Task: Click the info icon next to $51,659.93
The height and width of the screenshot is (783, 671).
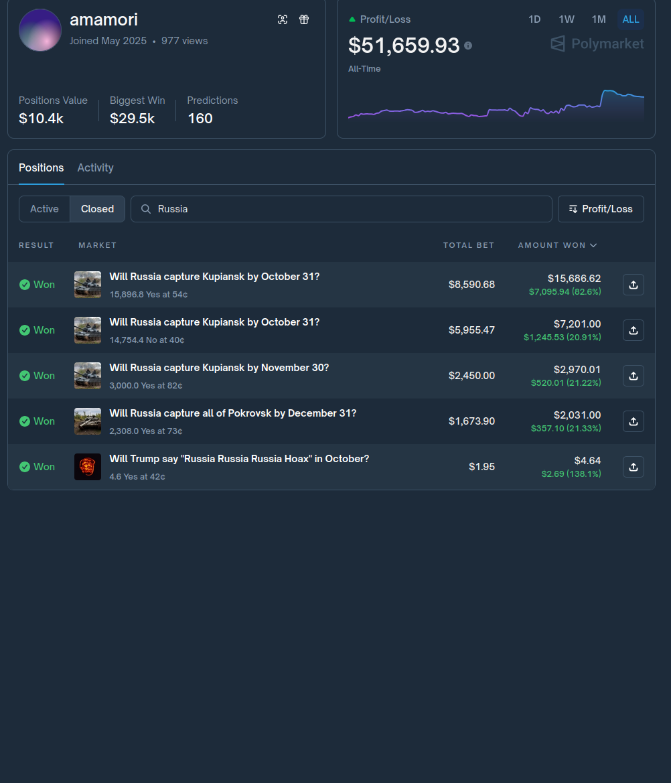Action: click(x=468, y=46)
